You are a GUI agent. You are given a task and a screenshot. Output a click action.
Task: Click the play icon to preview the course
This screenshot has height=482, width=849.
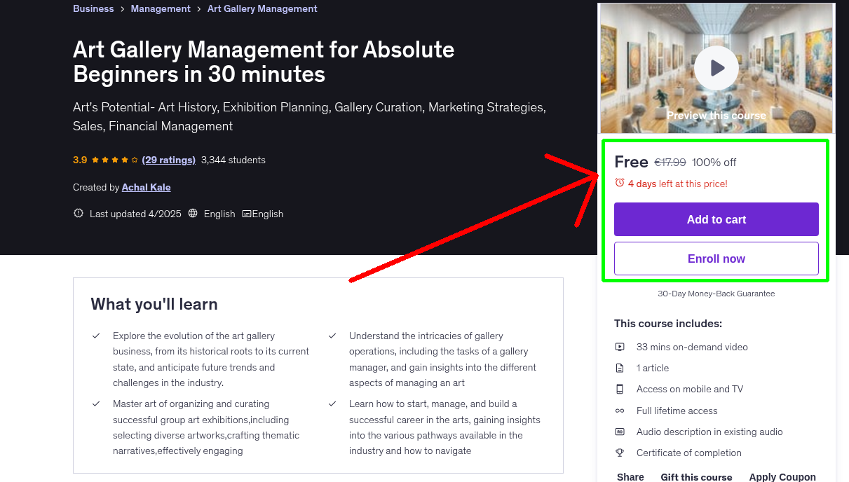[716, 67]
